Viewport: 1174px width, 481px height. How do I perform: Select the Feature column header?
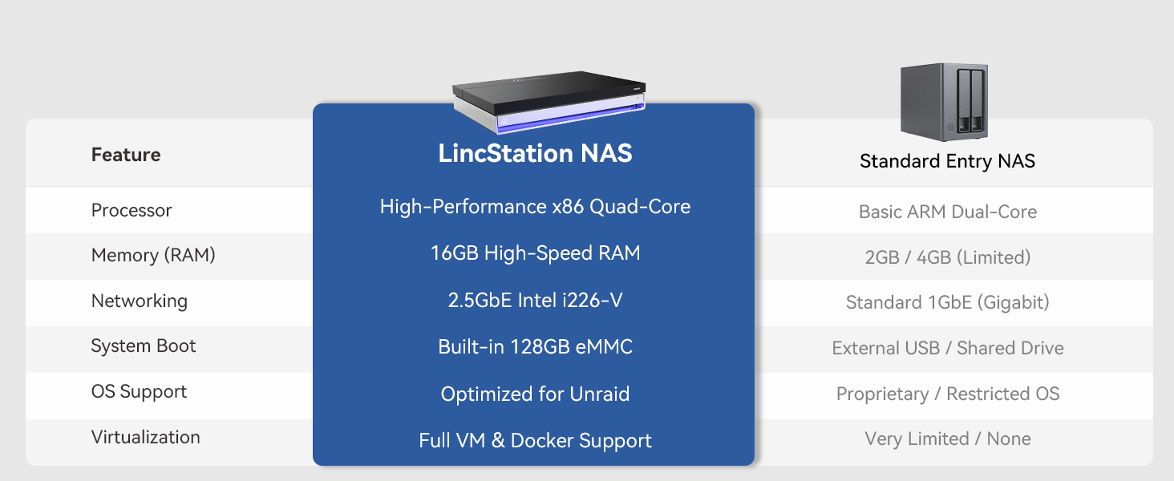tap(126, 155)
